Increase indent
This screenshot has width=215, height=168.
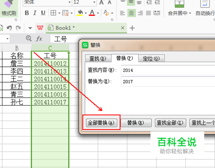coord(157,2)
